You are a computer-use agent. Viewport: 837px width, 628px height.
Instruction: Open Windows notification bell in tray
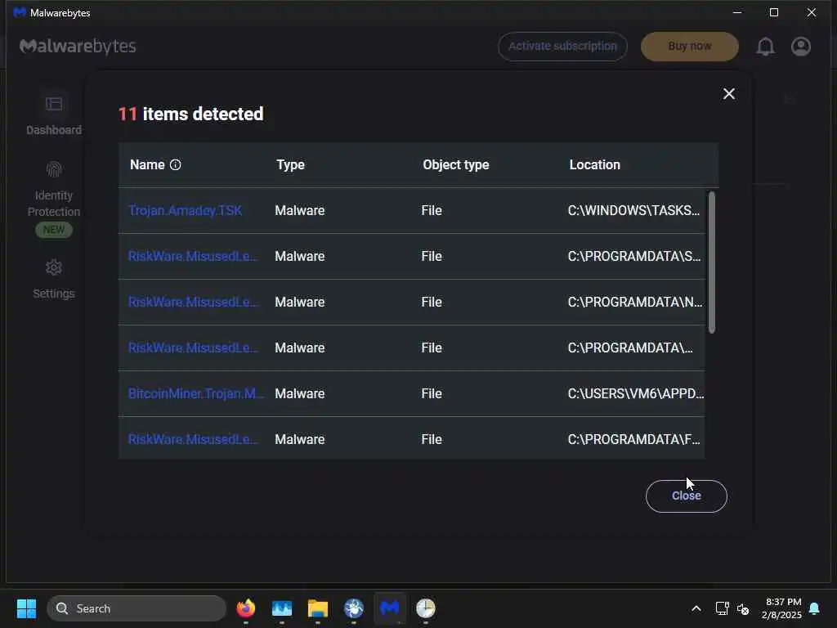(x=815, y=608)
